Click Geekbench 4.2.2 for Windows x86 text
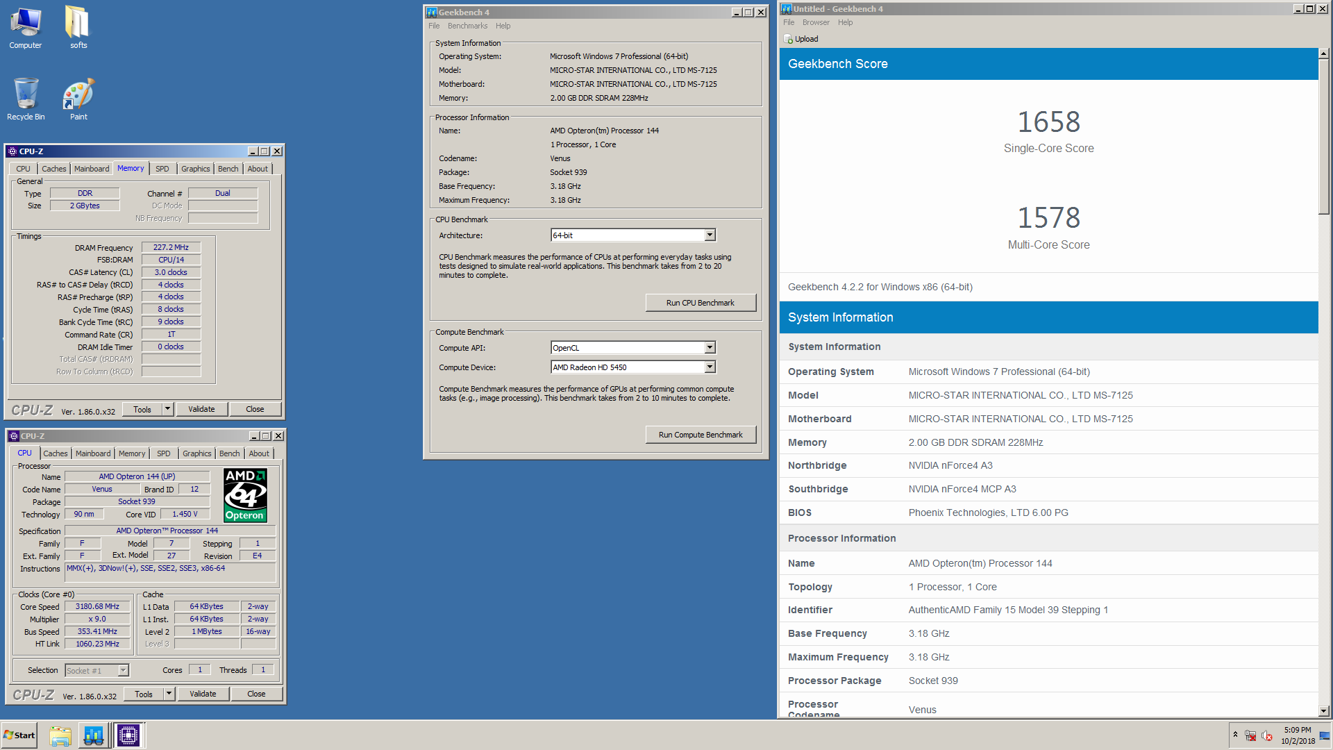 click(880, 287)
